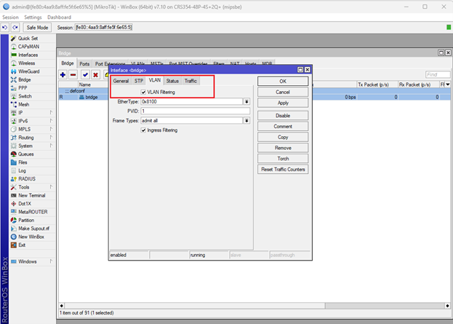Click Disable button in Interface dialog
The image size is (453, 324).
283,116
